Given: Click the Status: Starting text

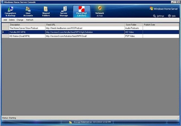Looking at the screenshot, I should tap(9, 118).
